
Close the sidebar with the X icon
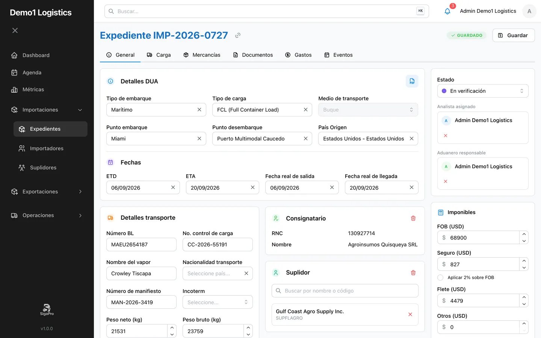[x=15, y=30]
